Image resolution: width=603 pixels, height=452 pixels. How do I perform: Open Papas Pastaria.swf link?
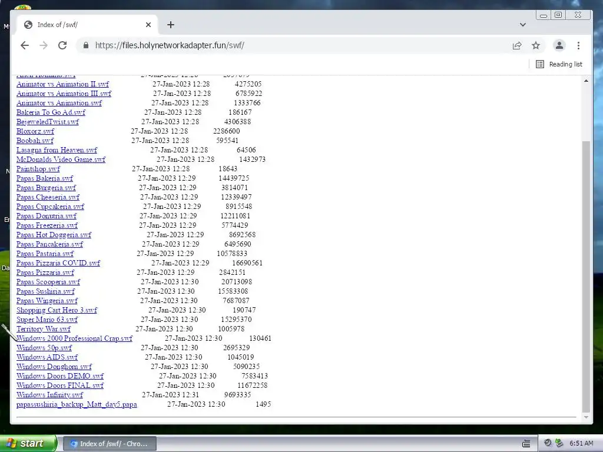(x=45, y=254)
